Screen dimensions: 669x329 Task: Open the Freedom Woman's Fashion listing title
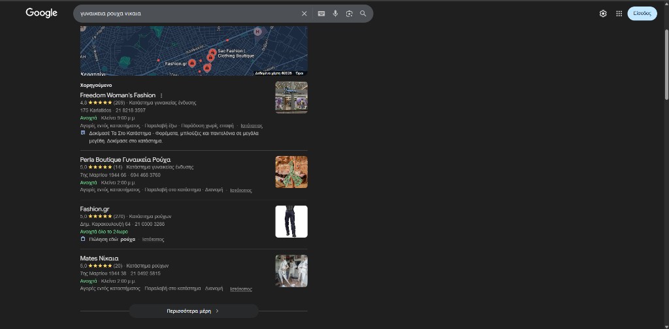(118, 95)
